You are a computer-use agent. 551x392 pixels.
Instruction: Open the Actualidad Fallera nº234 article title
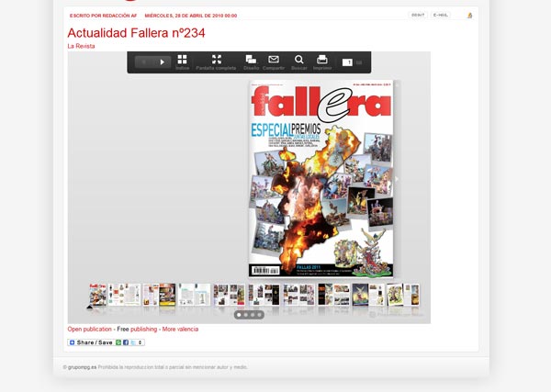coord(136,33)
